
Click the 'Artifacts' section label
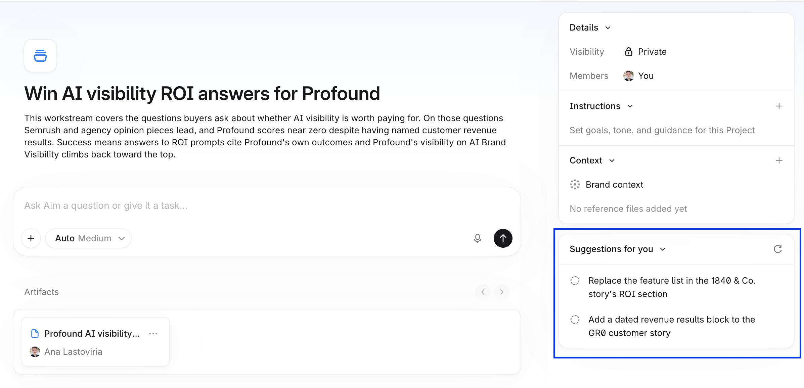pos(42,292)
